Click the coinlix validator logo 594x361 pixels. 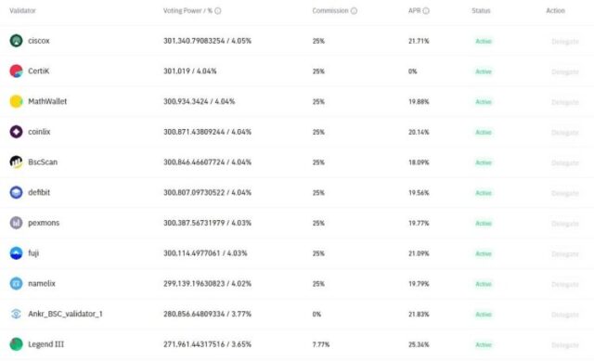point(16,132)
